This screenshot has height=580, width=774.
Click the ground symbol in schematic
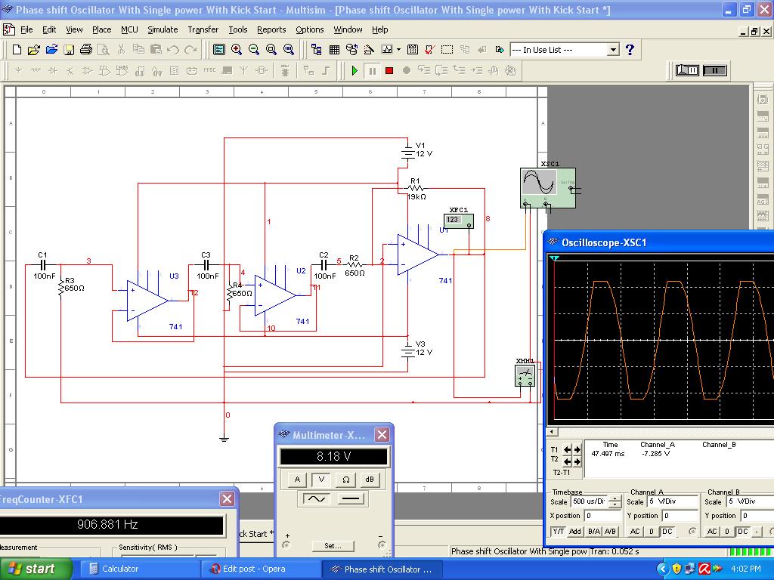224,439
